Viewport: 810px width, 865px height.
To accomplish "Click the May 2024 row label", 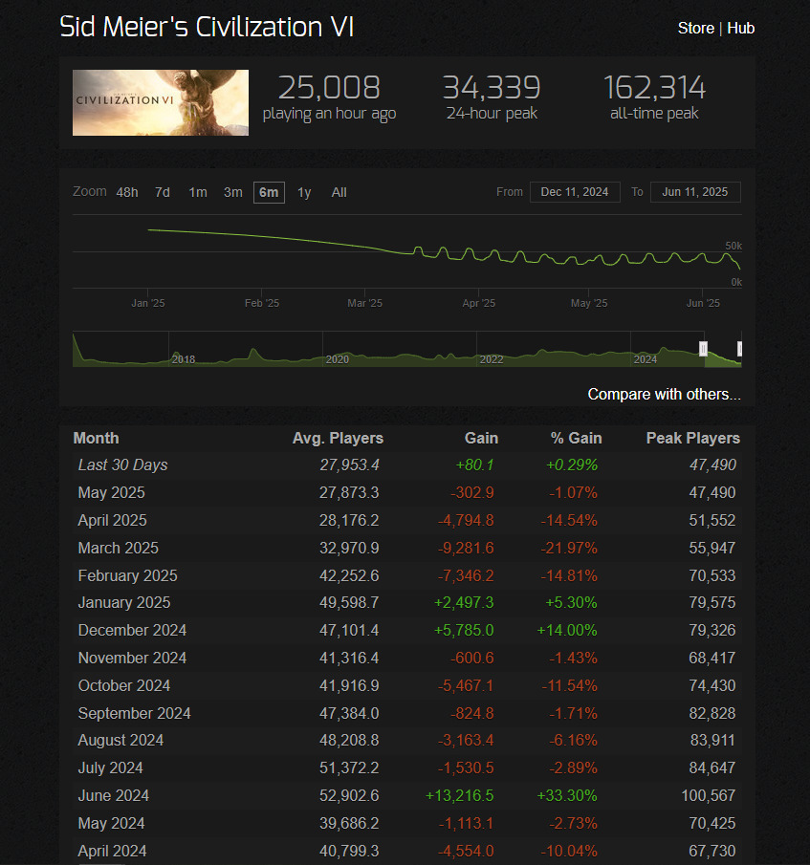I will click(112, 823).
